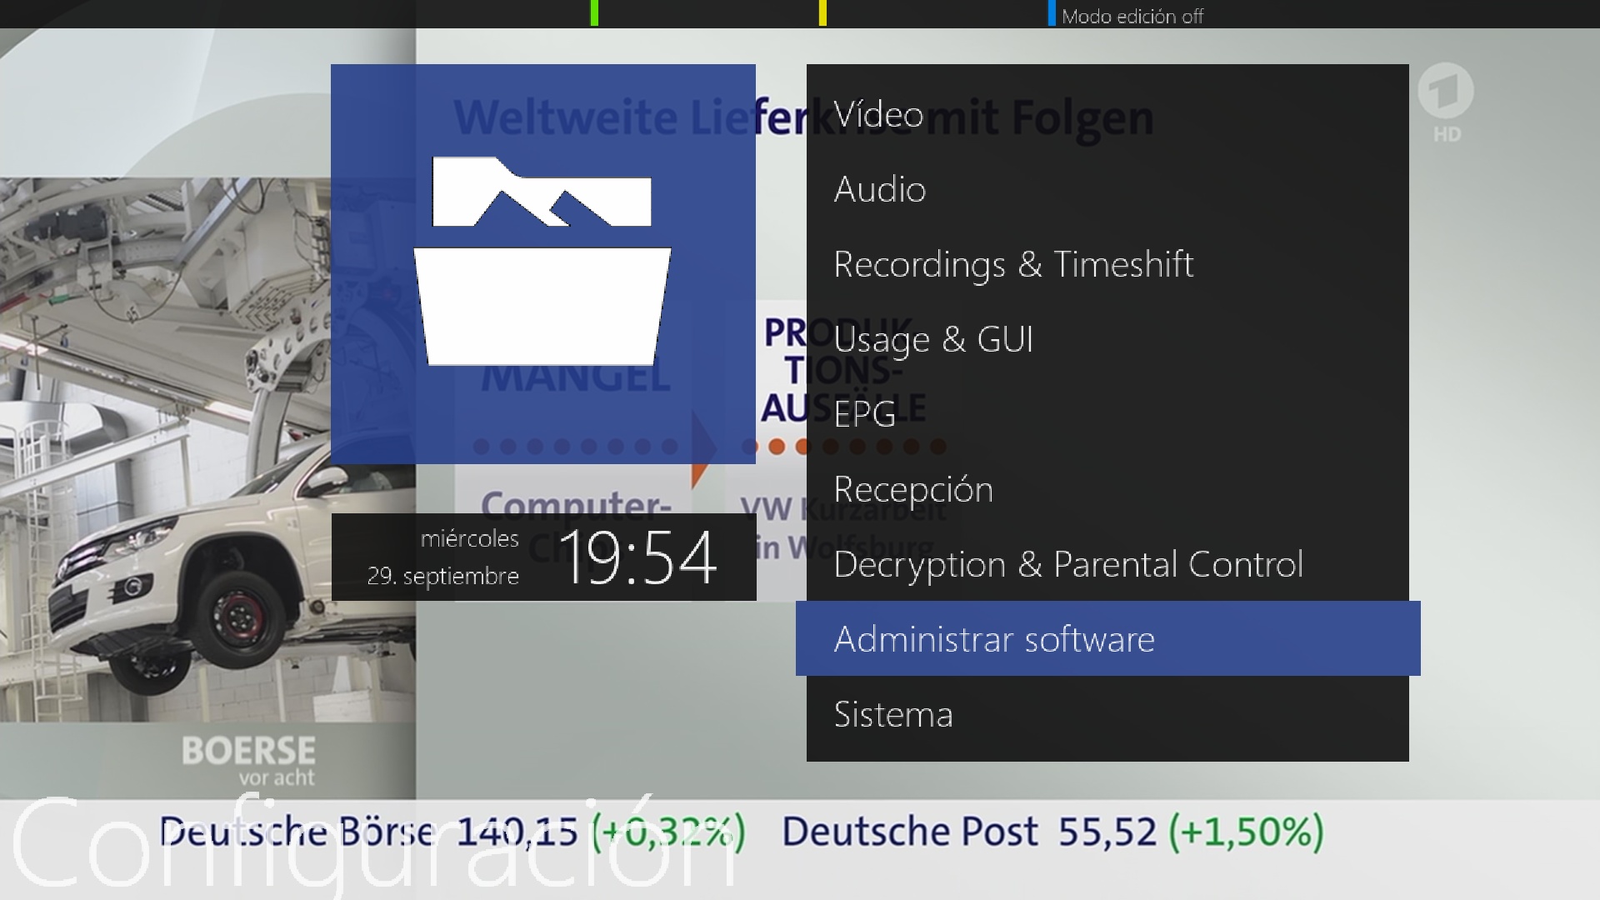Click the yellow color key marker
This screenshot has height=900, width=1600.
[822, 13]
